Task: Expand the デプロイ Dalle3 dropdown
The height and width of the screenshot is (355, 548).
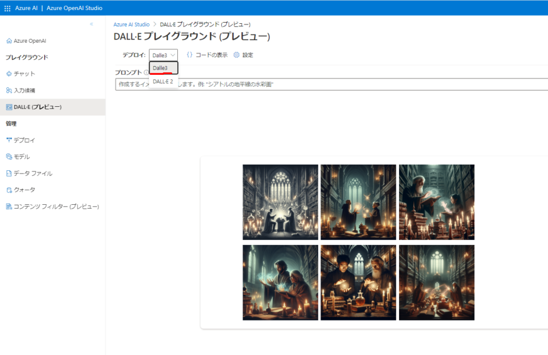Action: pyautogui.click(x=163, y=55)
